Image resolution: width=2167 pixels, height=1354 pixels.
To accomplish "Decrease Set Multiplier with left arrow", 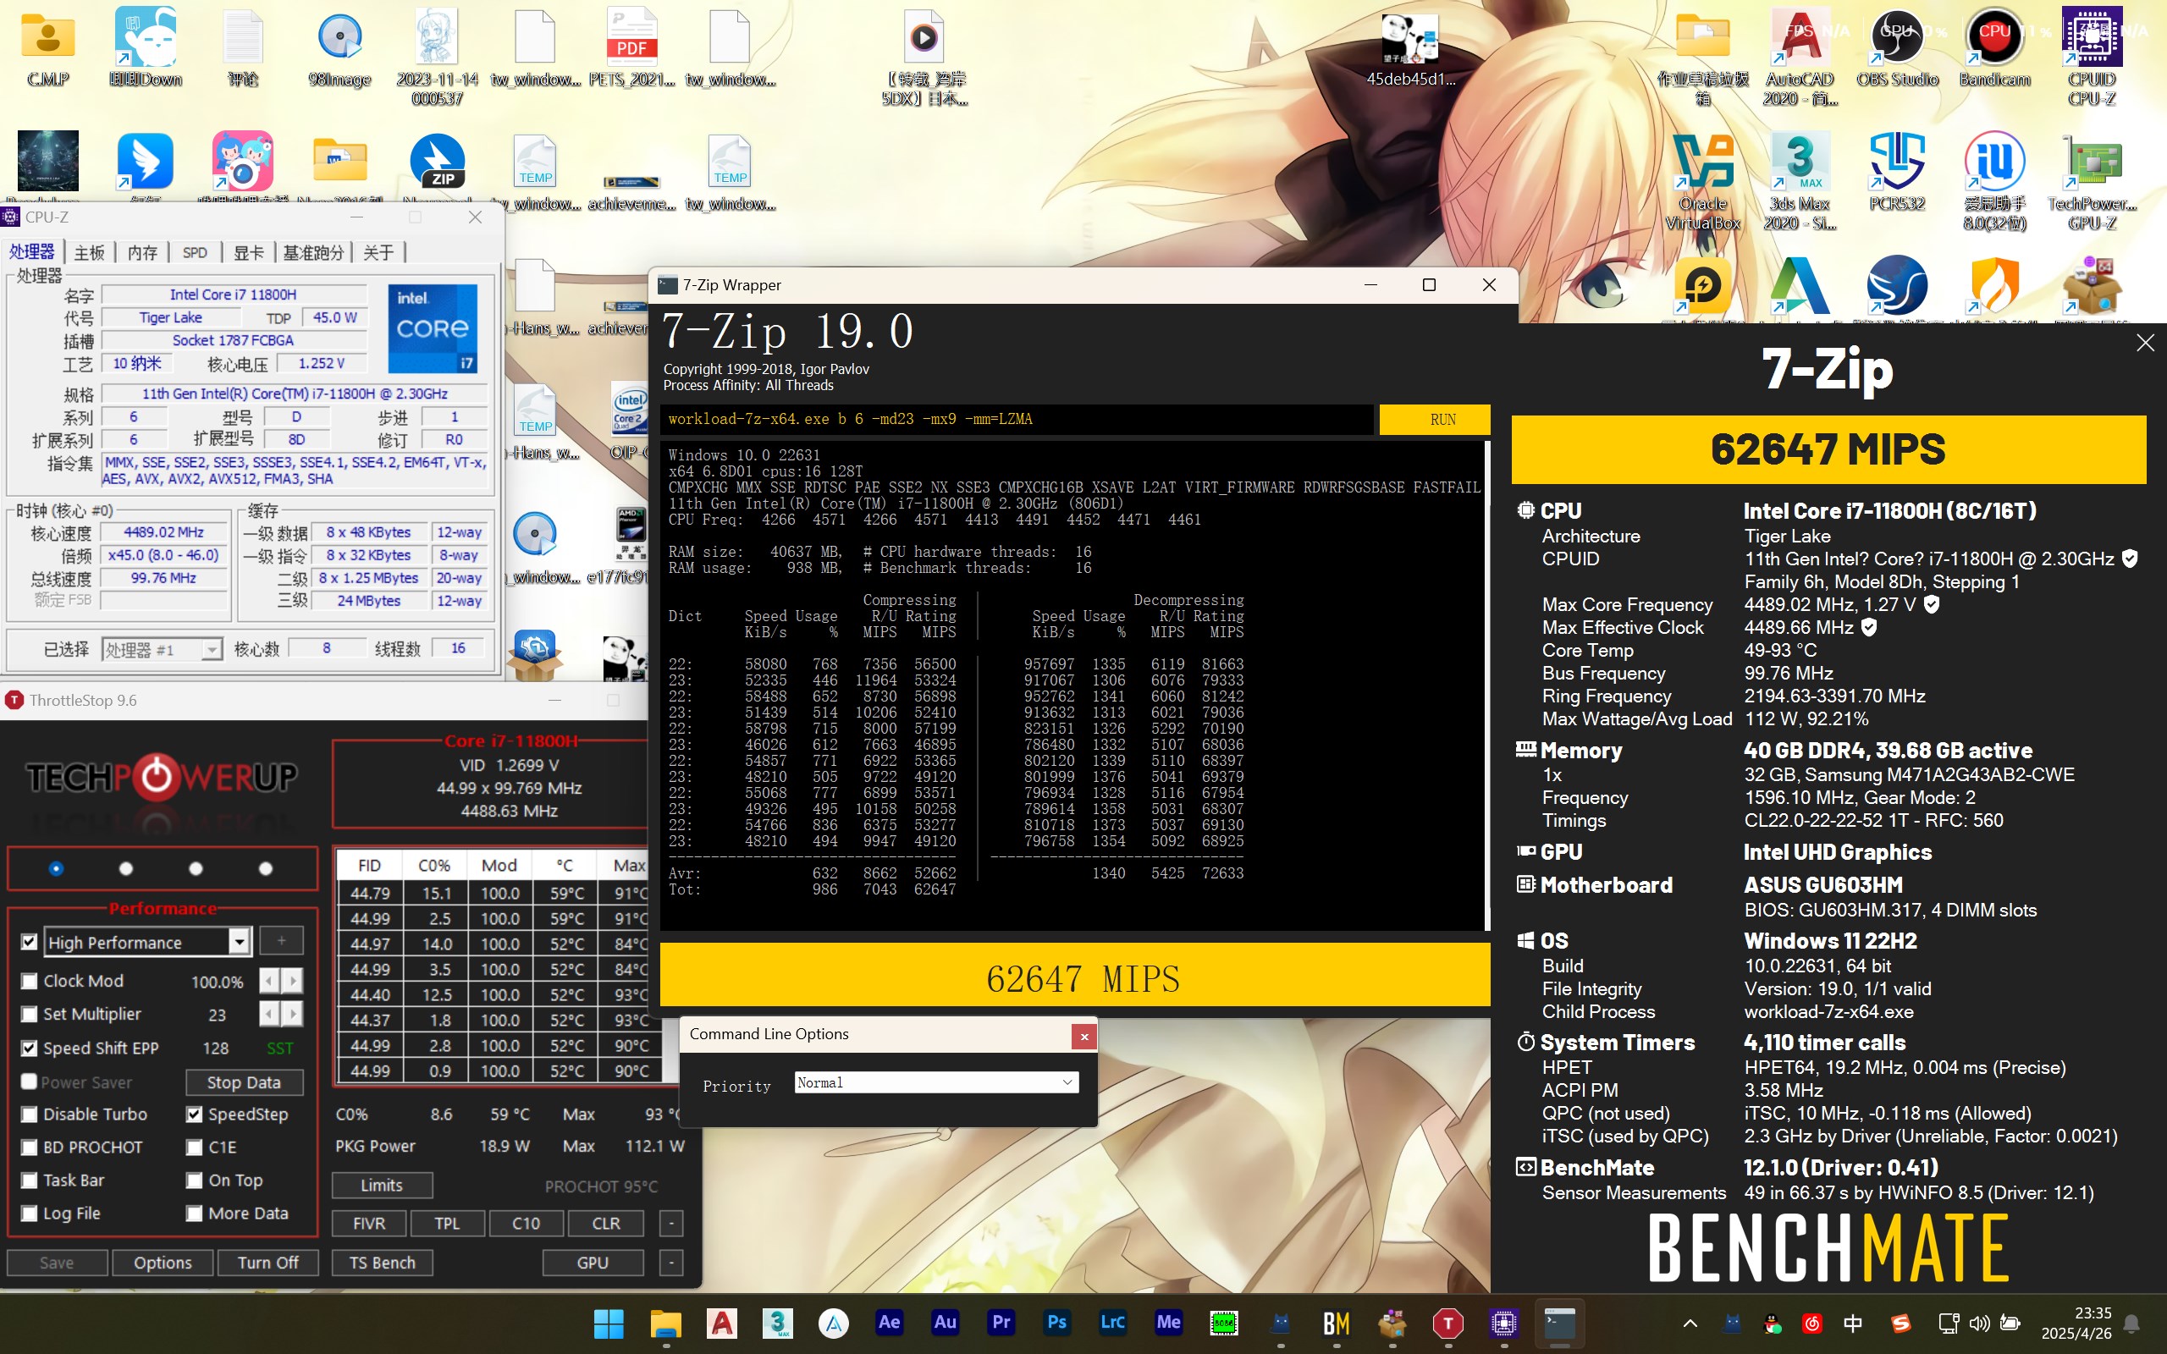I will tap(269, 1014).
